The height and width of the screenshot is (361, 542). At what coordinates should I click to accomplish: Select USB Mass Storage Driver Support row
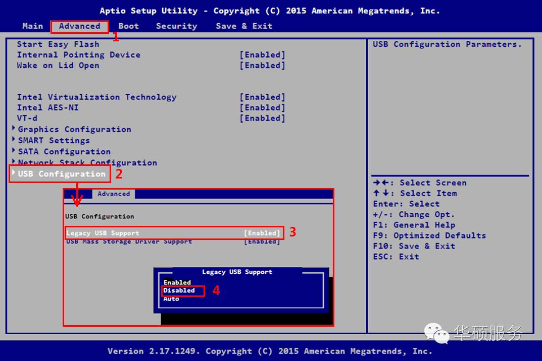tap(173, 242)
